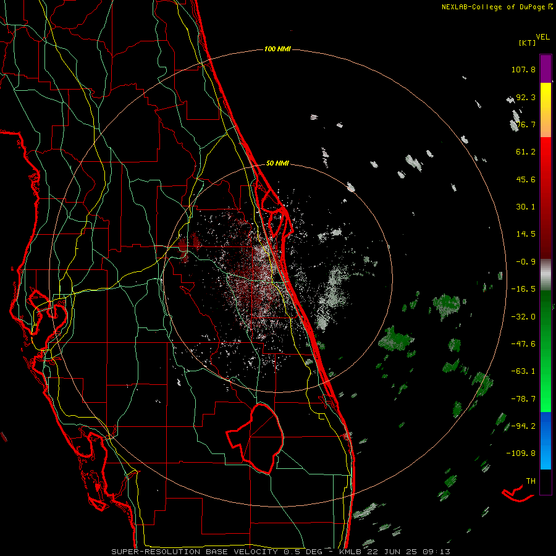Click the -109.8 velocity scale value
556x556 pixels.
coord(521,453)
